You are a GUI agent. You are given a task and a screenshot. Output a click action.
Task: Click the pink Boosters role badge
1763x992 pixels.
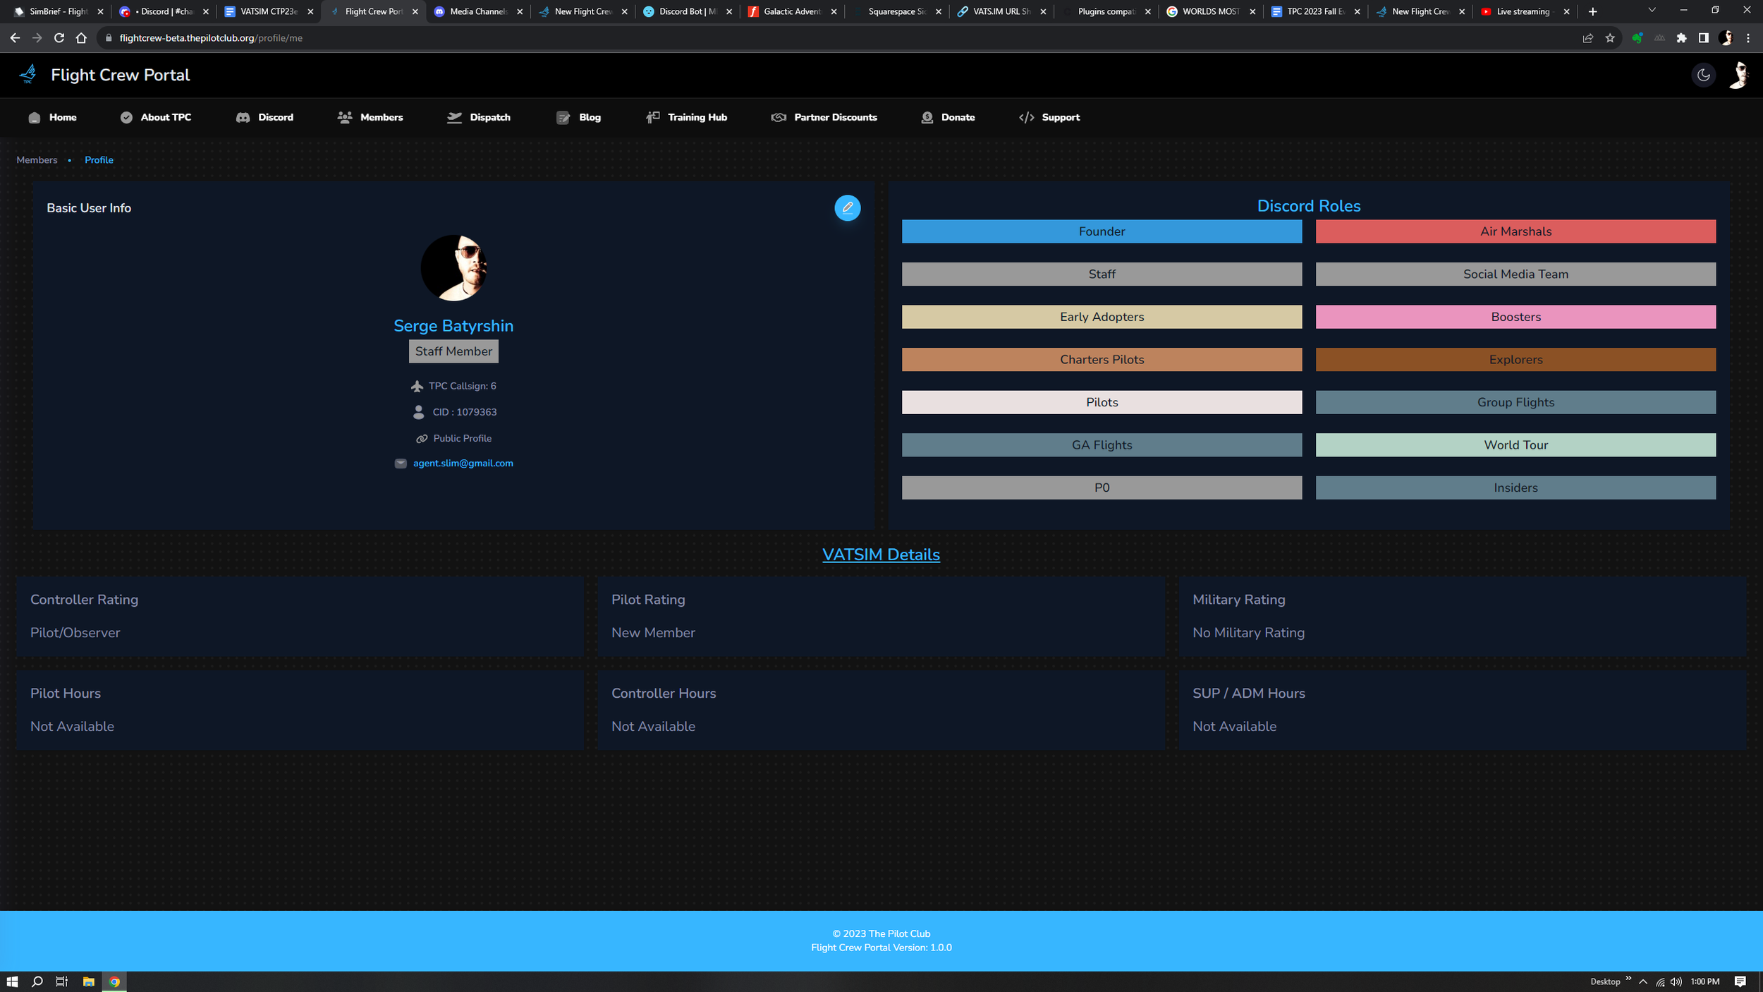click(1515, 317)
